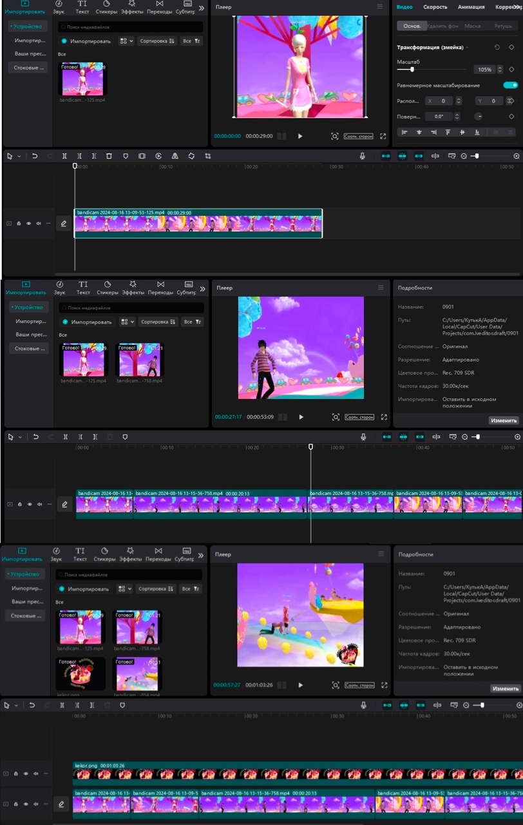Open the Звук tab in the top window
Screen dimensions: 523x825
57,8
